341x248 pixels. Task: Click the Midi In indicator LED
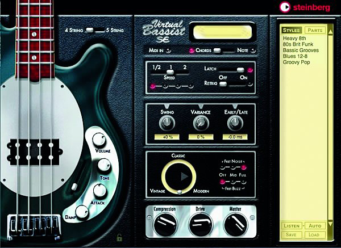(168, 51)
